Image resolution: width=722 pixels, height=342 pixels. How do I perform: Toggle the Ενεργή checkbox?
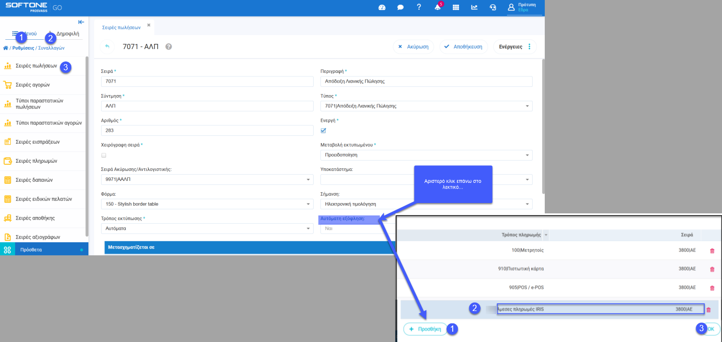click(324, 130)
